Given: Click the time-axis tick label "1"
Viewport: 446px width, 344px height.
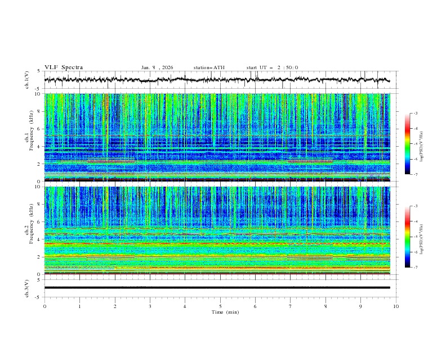Looking at the screenshot, I should tap(79, 306).
